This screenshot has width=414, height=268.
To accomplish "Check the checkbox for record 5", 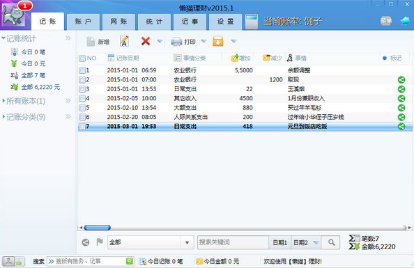I will pyautogui.click(x=82, y=108).
